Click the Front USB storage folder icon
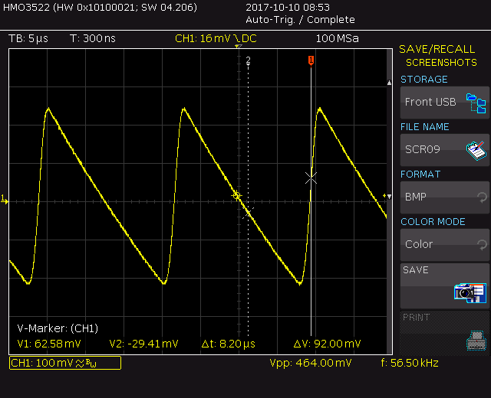The width and height of the screenshot is (491, 398). (x=476, y=102)
